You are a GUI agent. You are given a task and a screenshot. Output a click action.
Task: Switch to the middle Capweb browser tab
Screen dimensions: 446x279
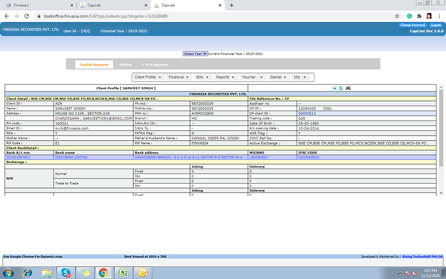coord(114,5)
